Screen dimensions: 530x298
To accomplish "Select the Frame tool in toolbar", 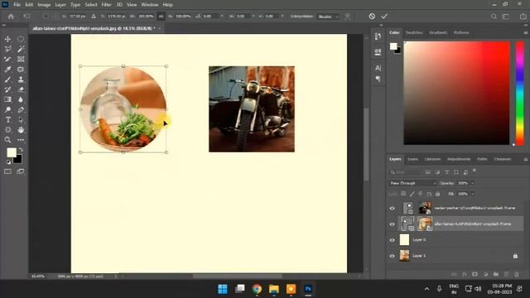I will tap(21, 60).
